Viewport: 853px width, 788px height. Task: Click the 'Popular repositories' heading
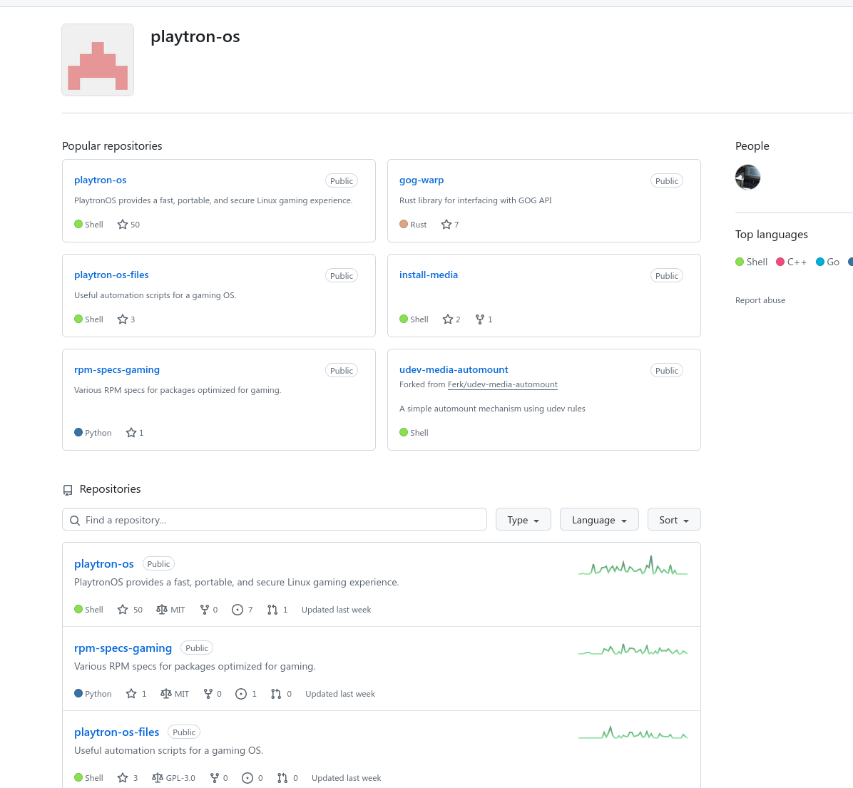[112, 145]
